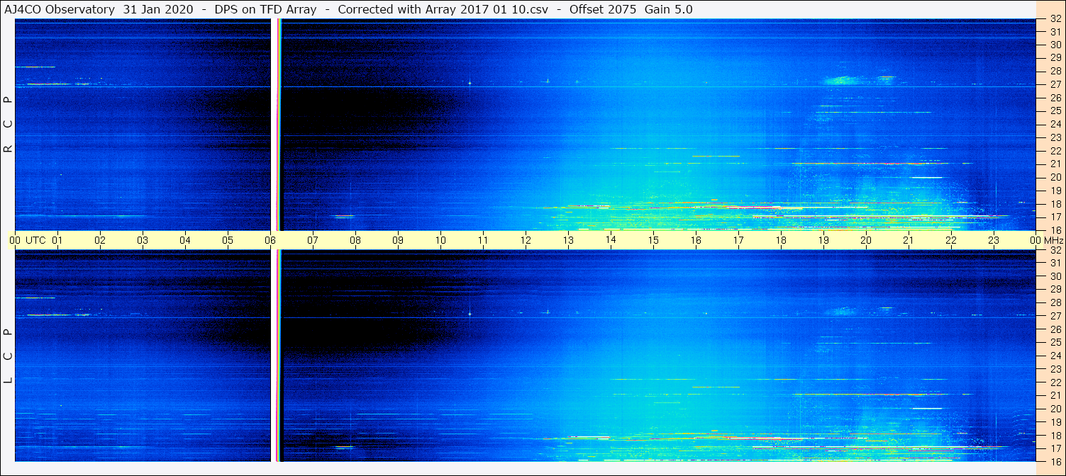The image size is (1066, 476).
Task: Click the 25 MHz tick on RCP frequency scale
Action: [x=1055, y=110]
